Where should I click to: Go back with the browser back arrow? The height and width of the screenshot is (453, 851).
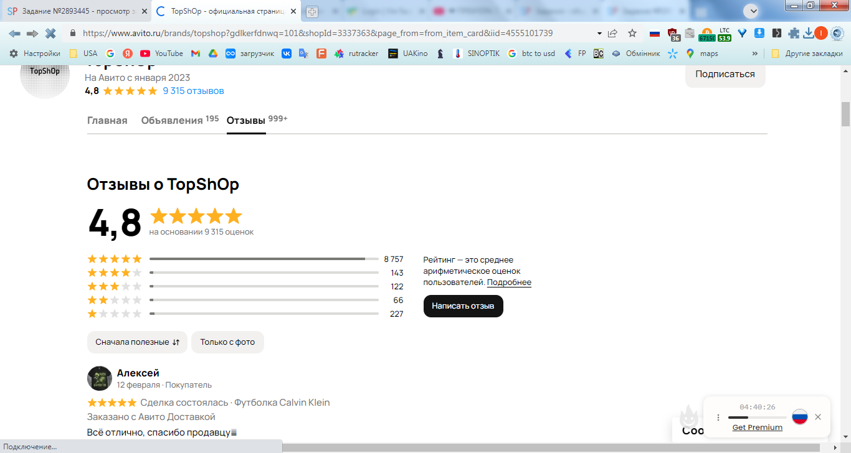(14, 34)
